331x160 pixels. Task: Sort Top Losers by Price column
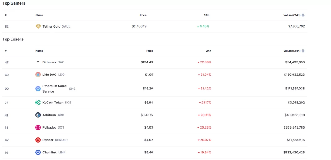pos(149,51)
